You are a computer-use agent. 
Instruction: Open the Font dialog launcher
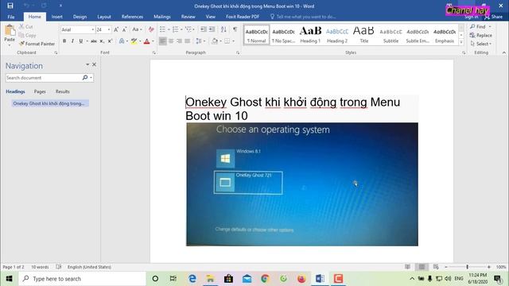(x=153, y=52)
